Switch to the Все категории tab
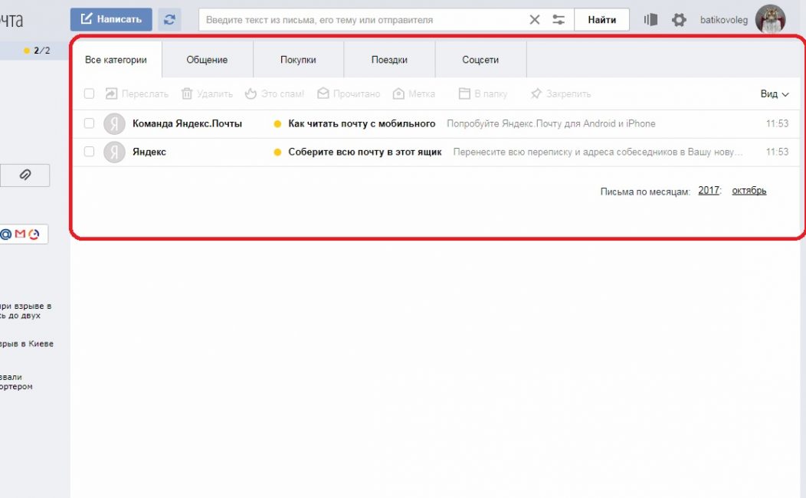Viewport: 806px width, 498px height. coord(116,60)
